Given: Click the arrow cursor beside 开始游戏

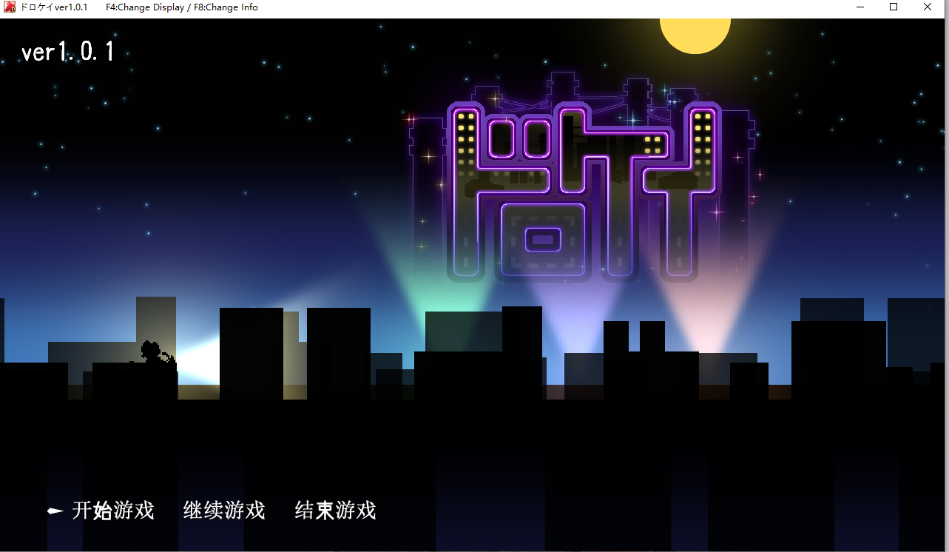Looking at the screenshot, I should point(53,510).
